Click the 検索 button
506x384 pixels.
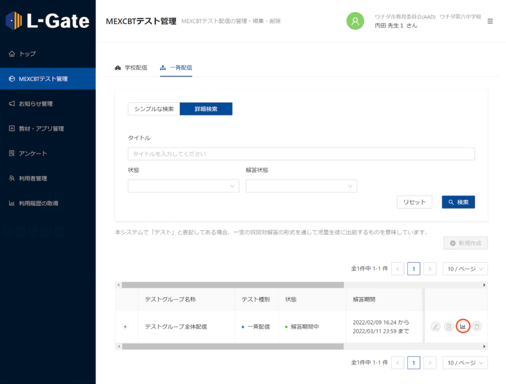click(458, 202)
